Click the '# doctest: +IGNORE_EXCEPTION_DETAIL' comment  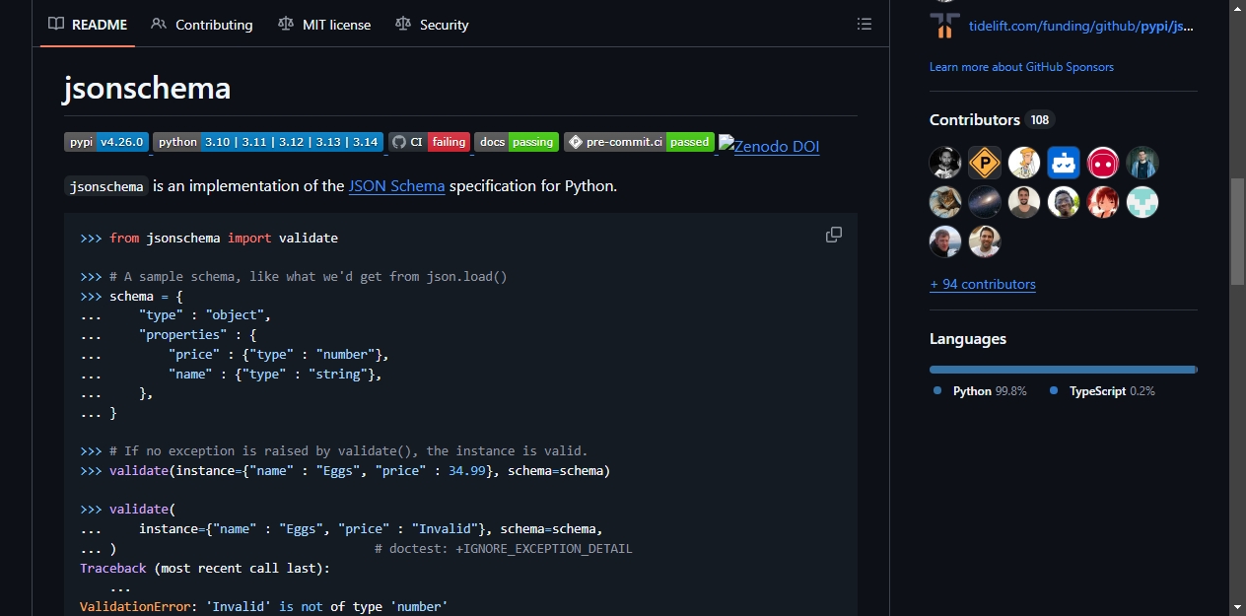click(x=504, y=548)
